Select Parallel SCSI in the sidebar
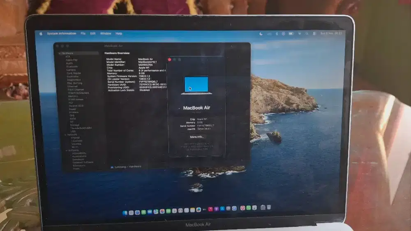This screenshot has height=231, width=411. 76,106
